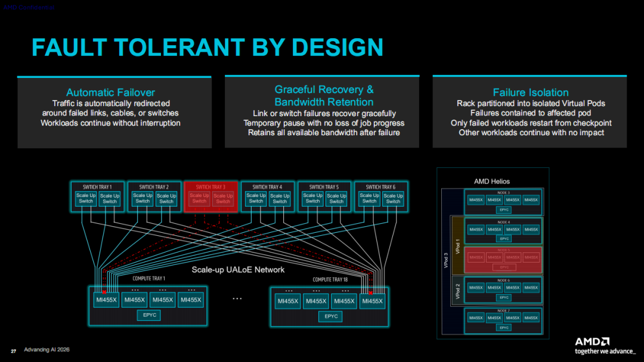The height and width of the screenshot is (362, 644).
Task: Click the EPYC chip in Compute Tray 18
Action: click(330, 317)
